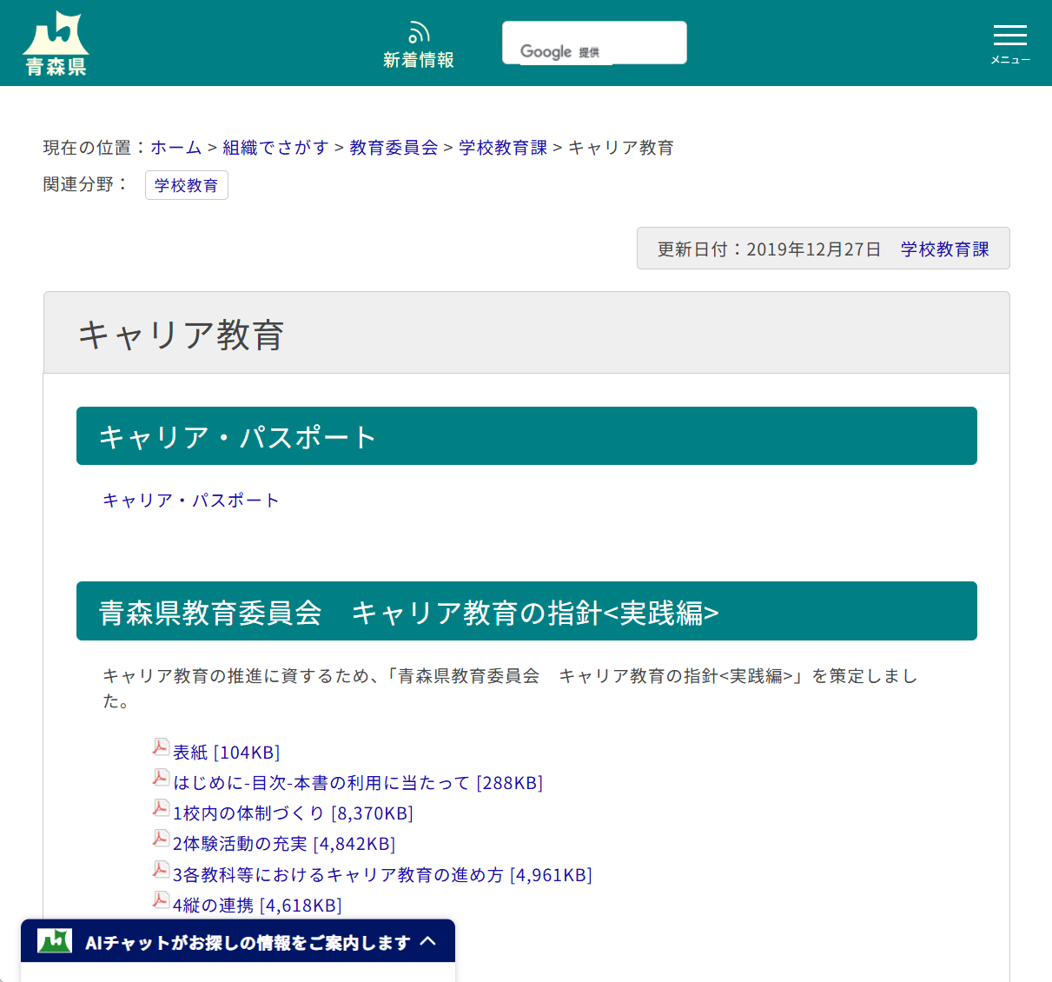
Task: Click 学校教育課 in the update date box
Action: (945, 248)
